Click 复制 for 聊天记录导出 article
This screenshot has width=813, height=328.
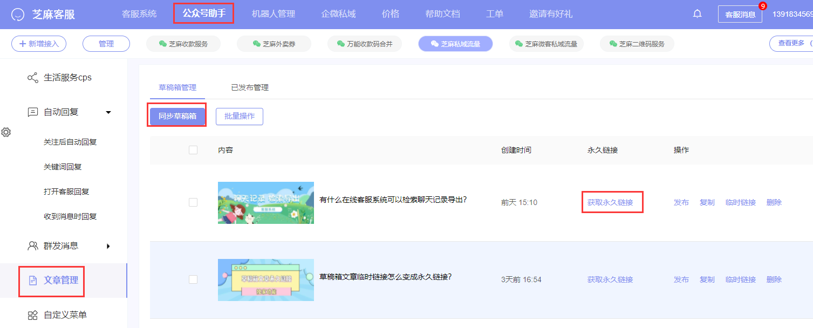707,202
